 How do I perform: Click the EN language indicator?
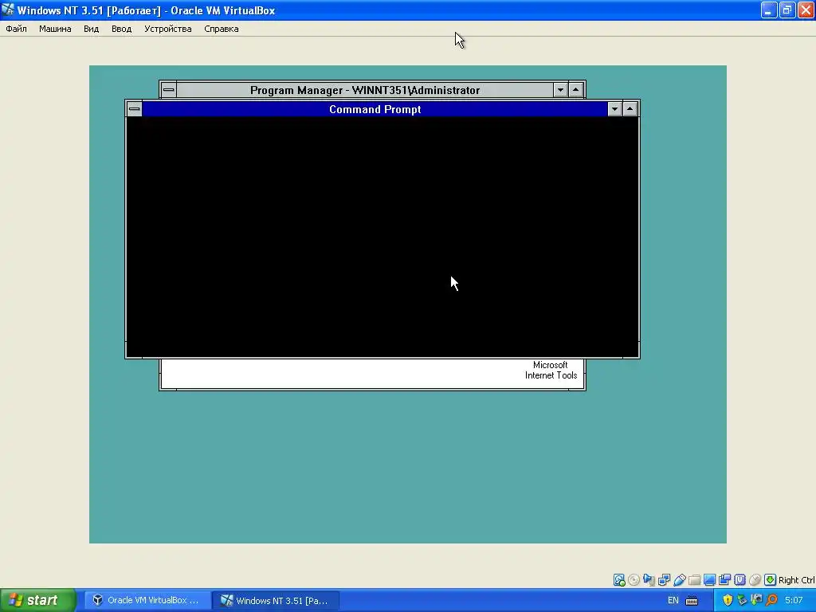[x=673, y=600]
